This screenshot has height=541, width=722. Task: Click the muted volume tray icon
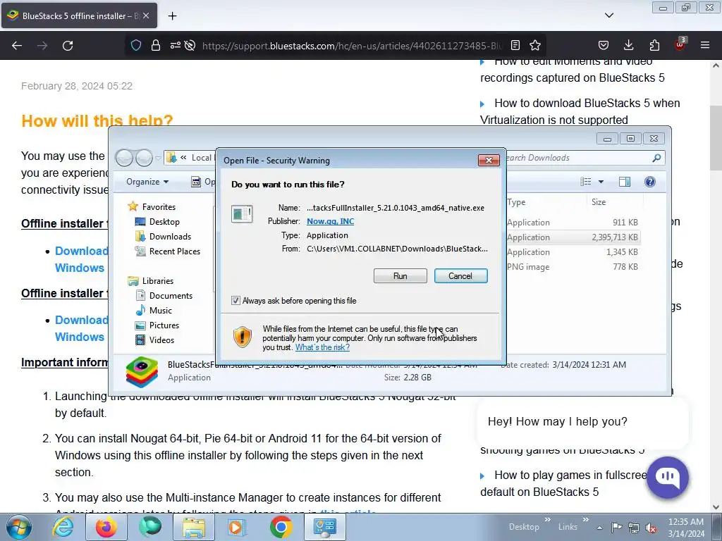[651, 527]
